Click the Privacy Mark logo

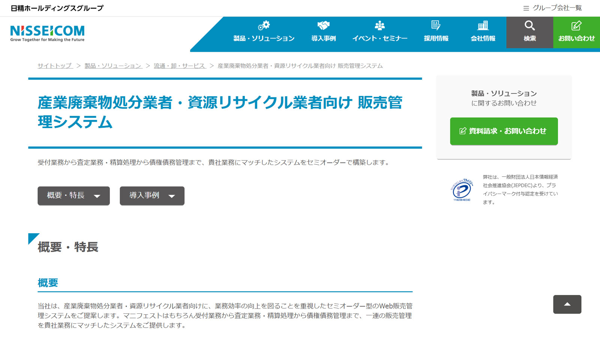[x=462, y=190]
